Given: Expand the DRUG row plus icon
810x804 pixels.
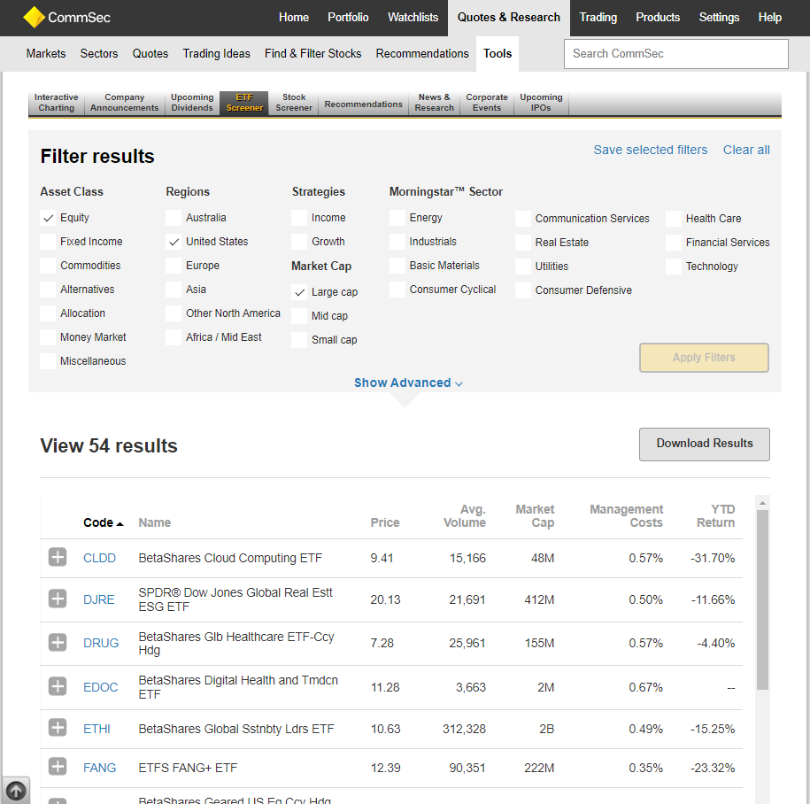Looking at the screenshot, I should pyautogui.click(x=58, y=643).
